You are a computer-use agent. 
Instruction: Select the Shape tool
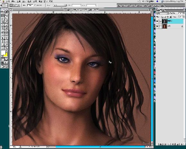[x=6, y=41]
